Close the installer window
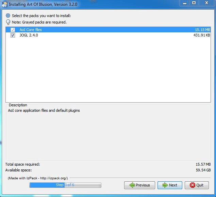Screen dimensions: 216x197 tap(206, 3)
